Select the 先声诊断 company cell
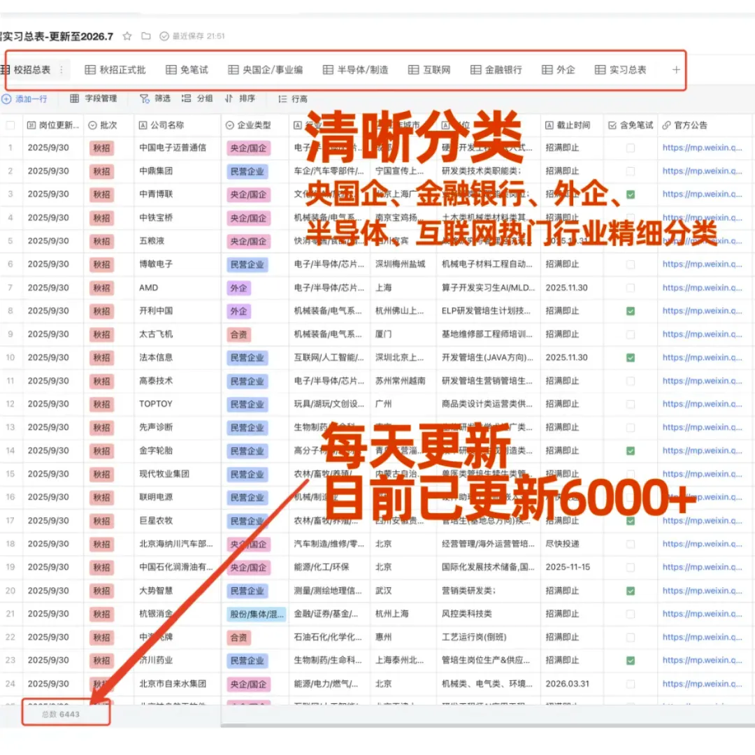 point(177,427)
